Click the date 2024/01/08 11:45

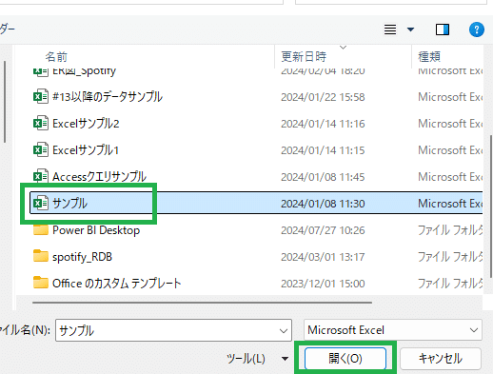[x=323, y=177]
